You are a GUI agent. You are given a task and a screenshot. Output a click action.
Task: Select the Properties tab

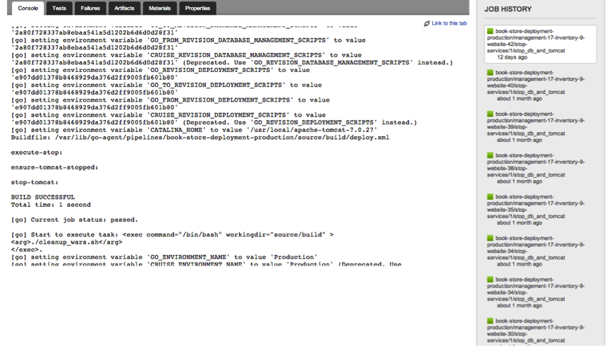[197, 8]
